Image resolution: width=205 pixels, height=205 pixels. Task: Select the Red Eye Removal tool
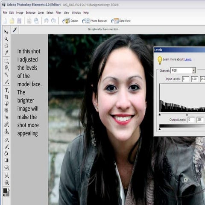click(6, 117)
